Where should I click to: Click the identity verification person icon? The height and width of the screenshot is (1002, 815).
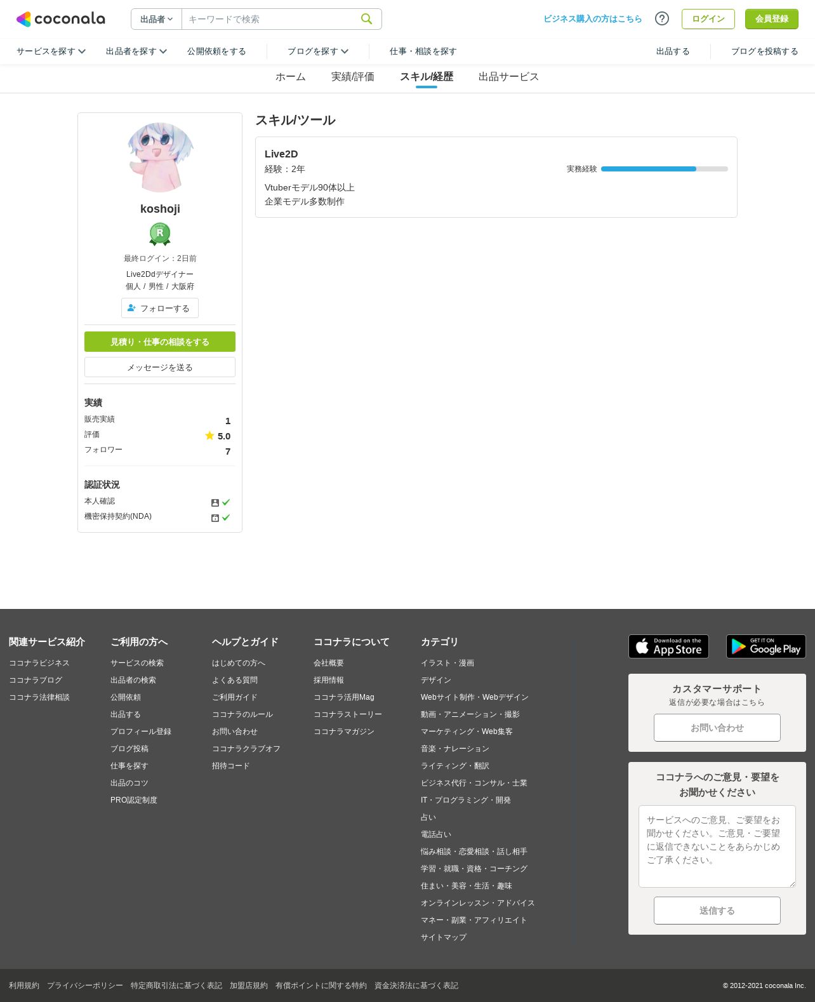215,502
